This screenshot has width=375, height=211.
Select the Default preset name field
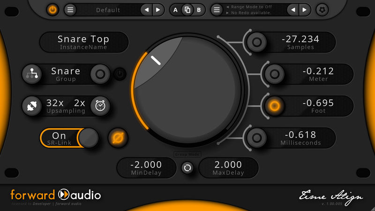point(108,10)
